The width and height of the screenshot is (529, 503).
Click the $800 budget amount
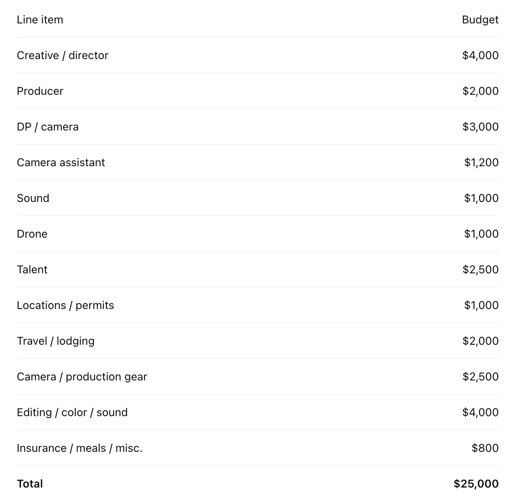pyautogui.click(x=485, y=448)
